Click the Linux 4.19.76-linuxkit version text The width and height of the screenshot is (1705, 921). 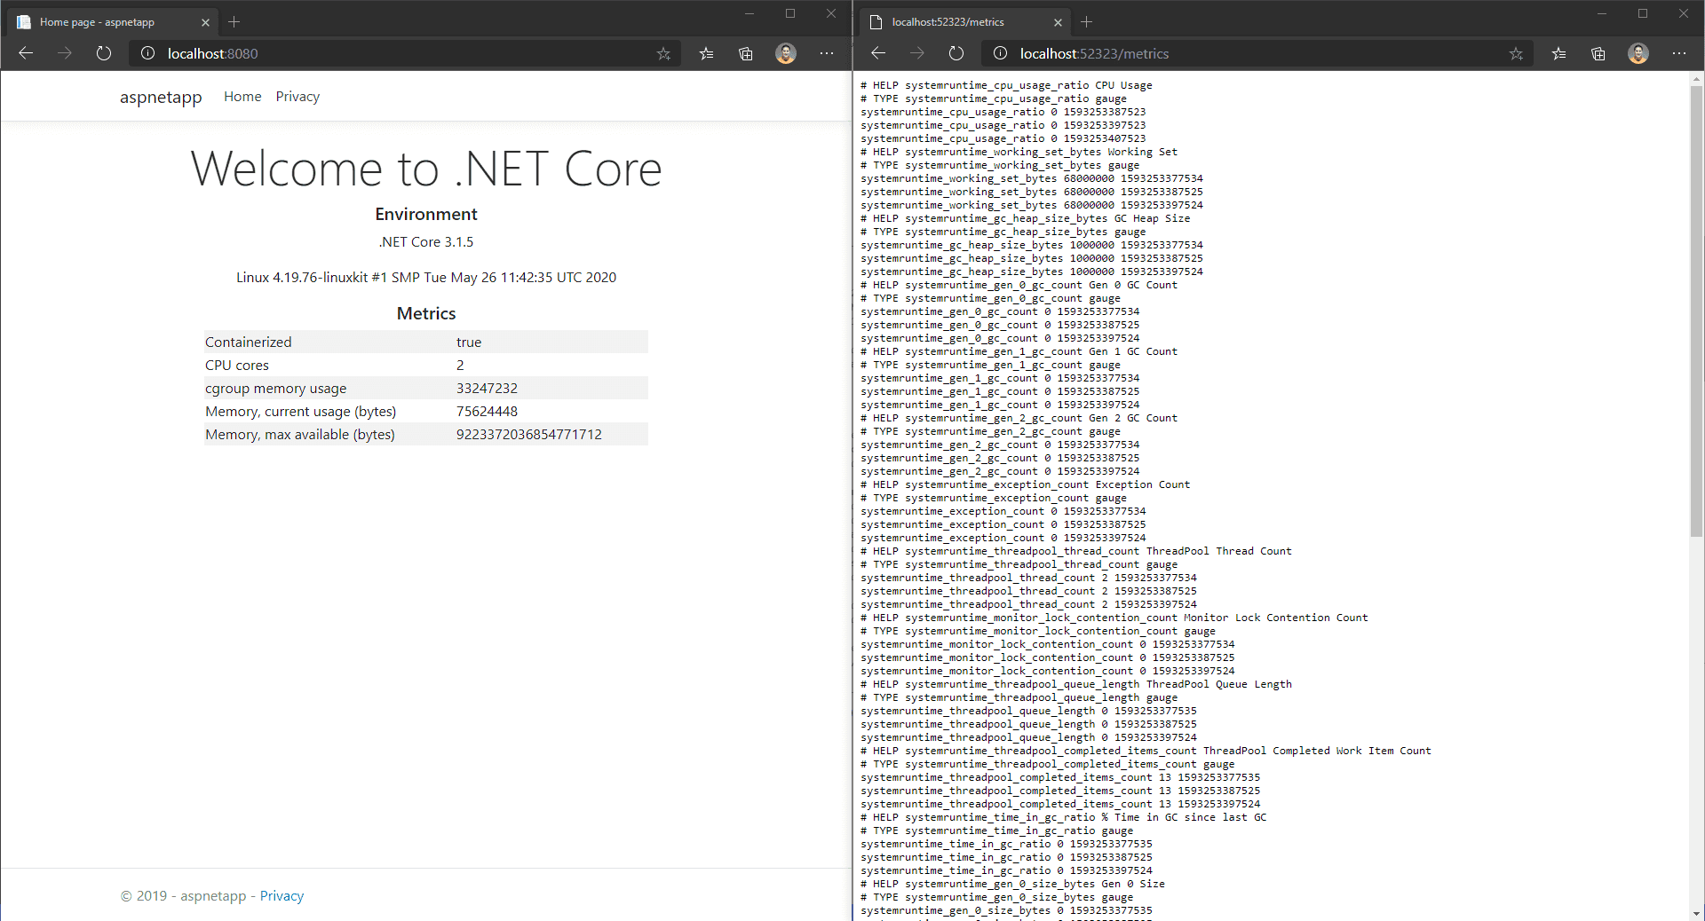click(x=426, y=277)
